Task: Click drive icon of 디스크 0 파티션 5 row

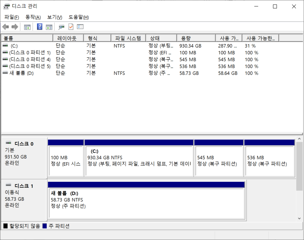Action: pos(5,66)
